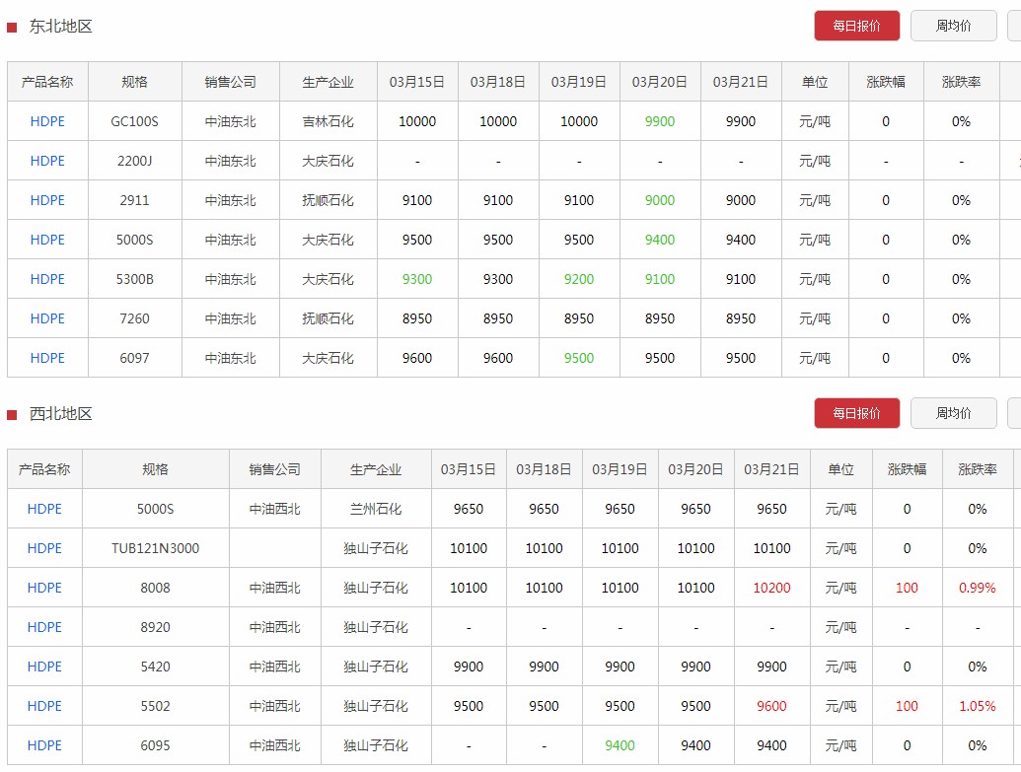Click green 9900 price in GC100S row
Screen dimensions: 1021x772
659,121
